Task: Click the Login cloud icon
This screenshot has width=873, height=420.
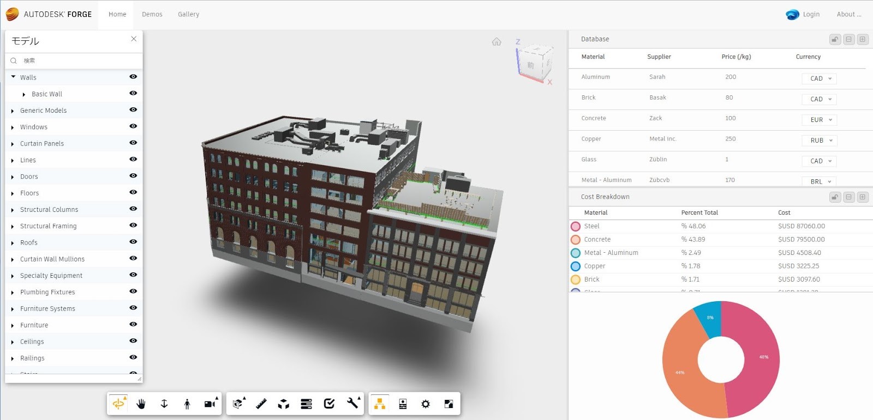Action: click(792, 15)
